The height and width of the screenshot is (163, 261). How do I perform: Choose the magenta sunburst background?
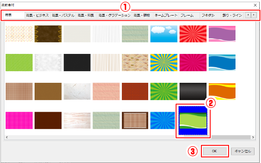point(193,63)
